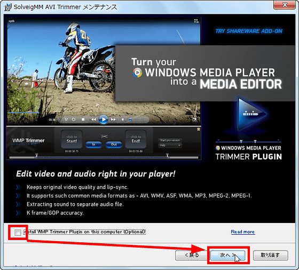Click the 00:00:36.75 start time value
This screenshot has width=299, height=270.
72,152
